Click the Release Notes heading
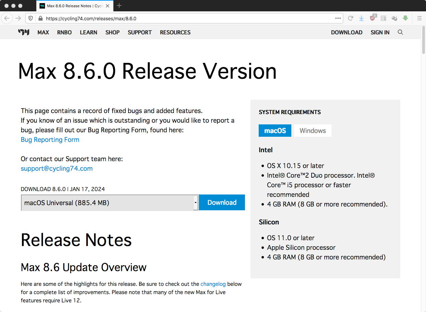426x312 pixels. coord(76,240)
